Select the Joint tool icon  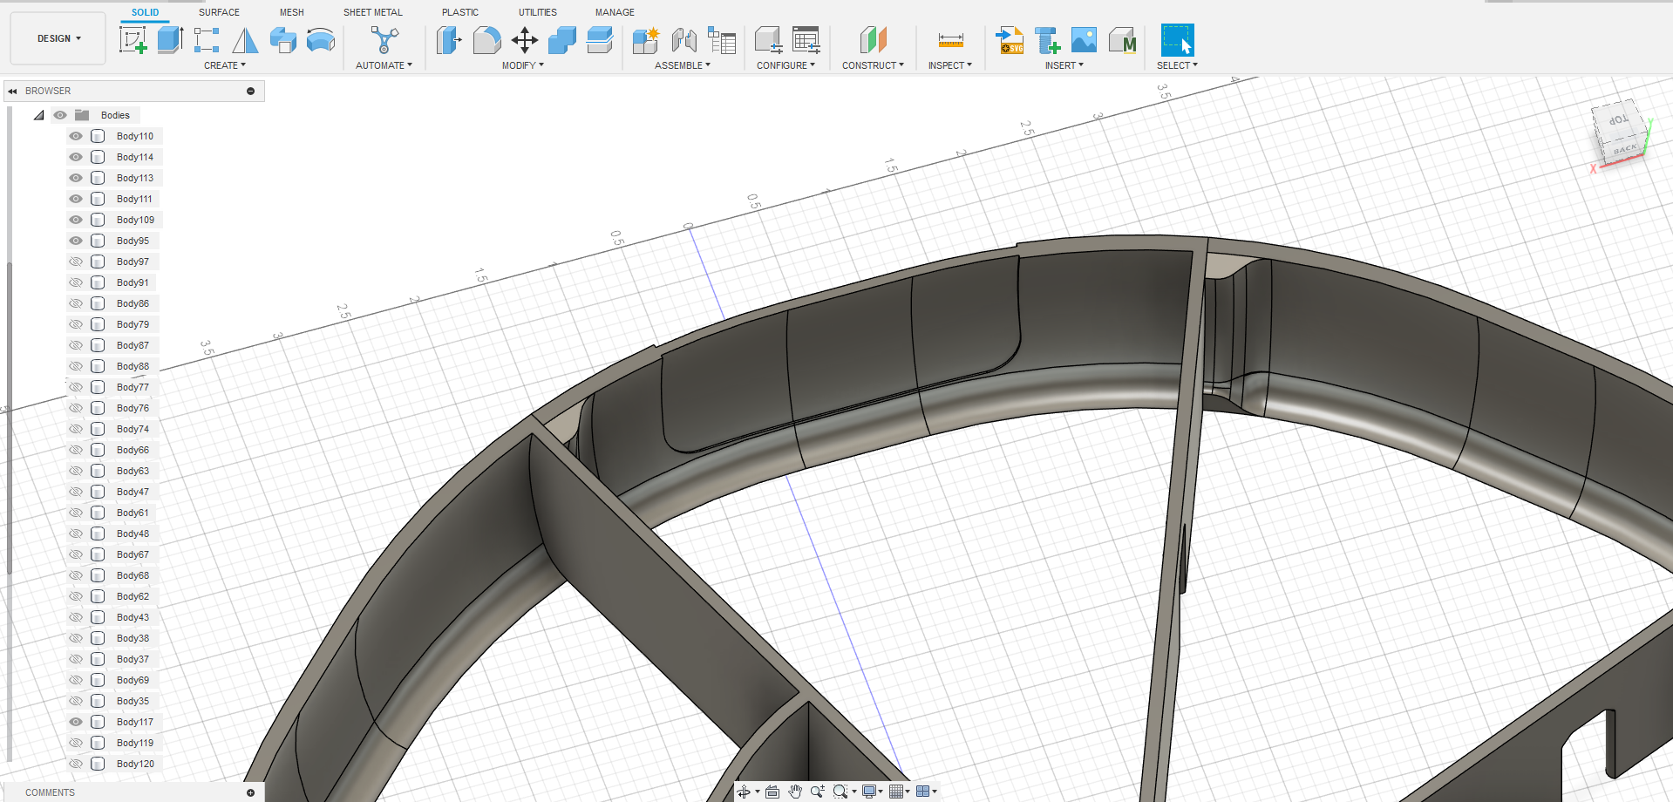(x=684, y=40)
